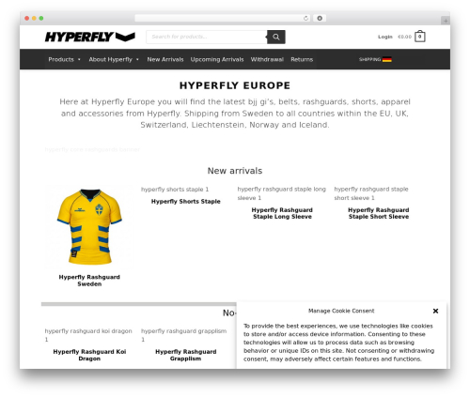The width and height of the screenshot is (470, 397).
Task: Click the SHIPPING label text
Action: click(369, 59)
